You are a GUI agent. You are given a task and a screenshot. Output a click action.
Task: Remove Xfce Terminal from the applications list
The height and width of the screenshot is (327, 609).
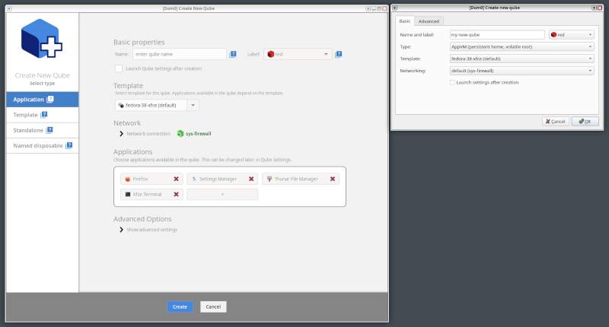click(177, 195)
